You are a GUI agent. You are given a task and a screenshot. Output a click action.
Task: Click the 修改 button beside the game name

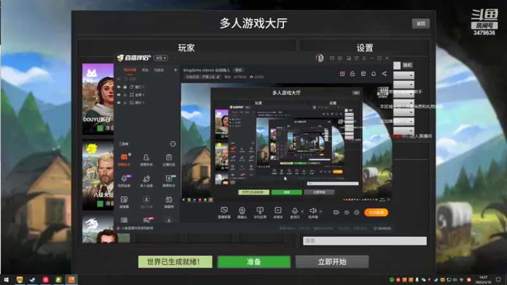click(x=238, y=70)
